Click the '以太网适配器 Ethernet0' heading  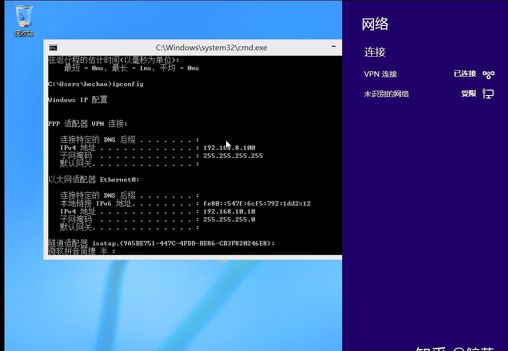coord(94,179)
